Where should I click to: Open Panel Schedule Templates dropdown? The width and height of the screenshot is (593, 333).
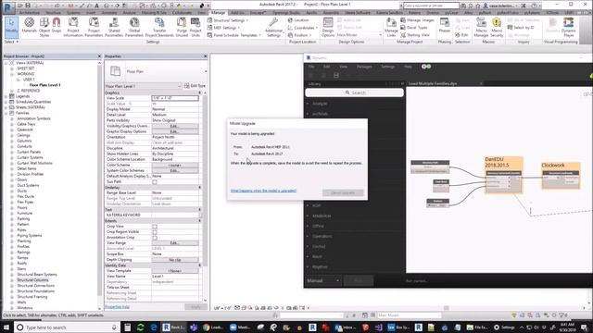point(234,35)
